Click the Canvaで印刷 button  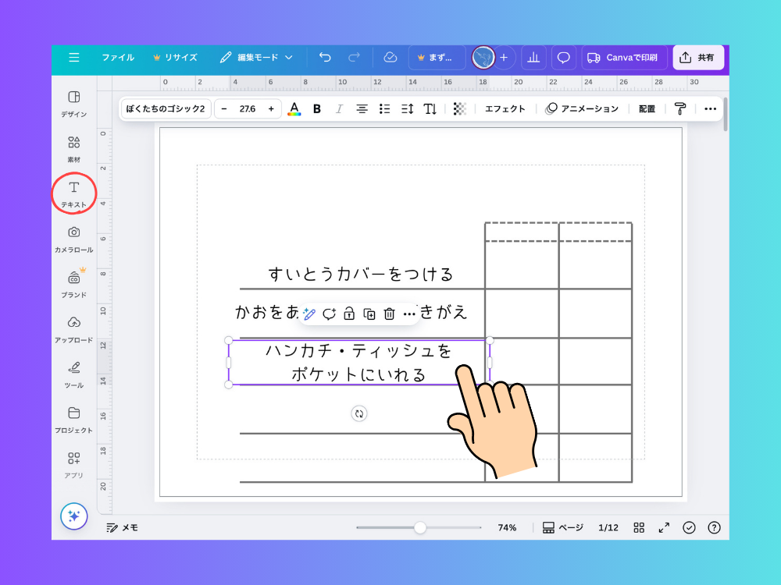[x=623, y=57]
